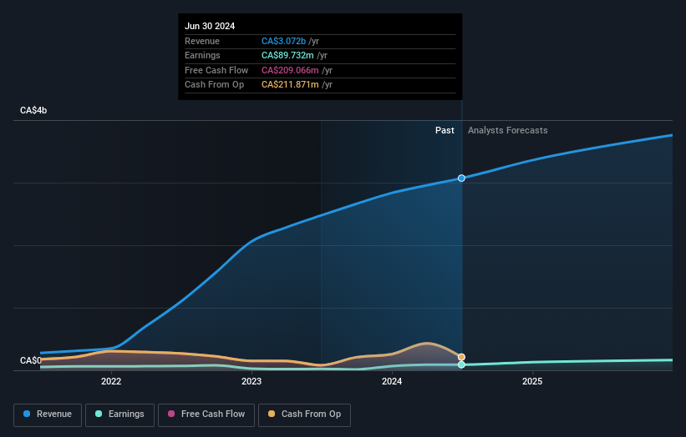This screenshot has height=437, width=686.
Task: Click the Jun 30 2024 tooltip date
Action: pos(210,26)
